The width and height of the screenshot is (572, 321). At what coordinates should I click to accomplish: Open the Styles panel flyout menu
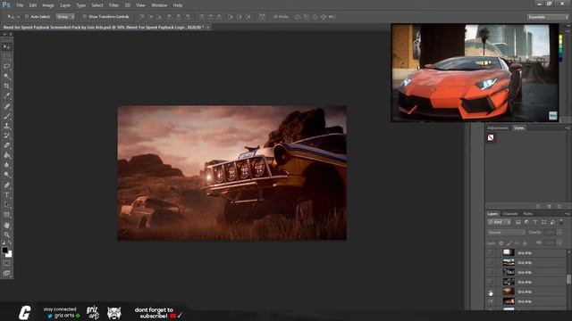coord(568,128)
